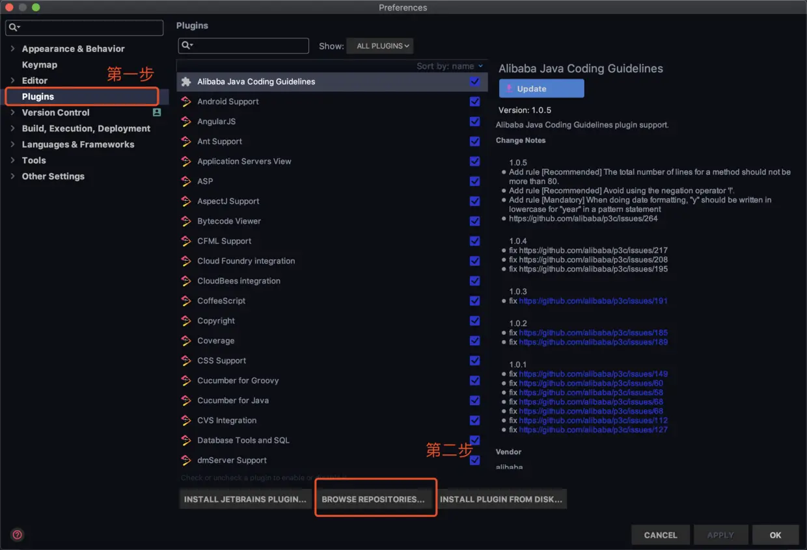
Task: Focus the settings search field
Action: [x=85, y=27]
